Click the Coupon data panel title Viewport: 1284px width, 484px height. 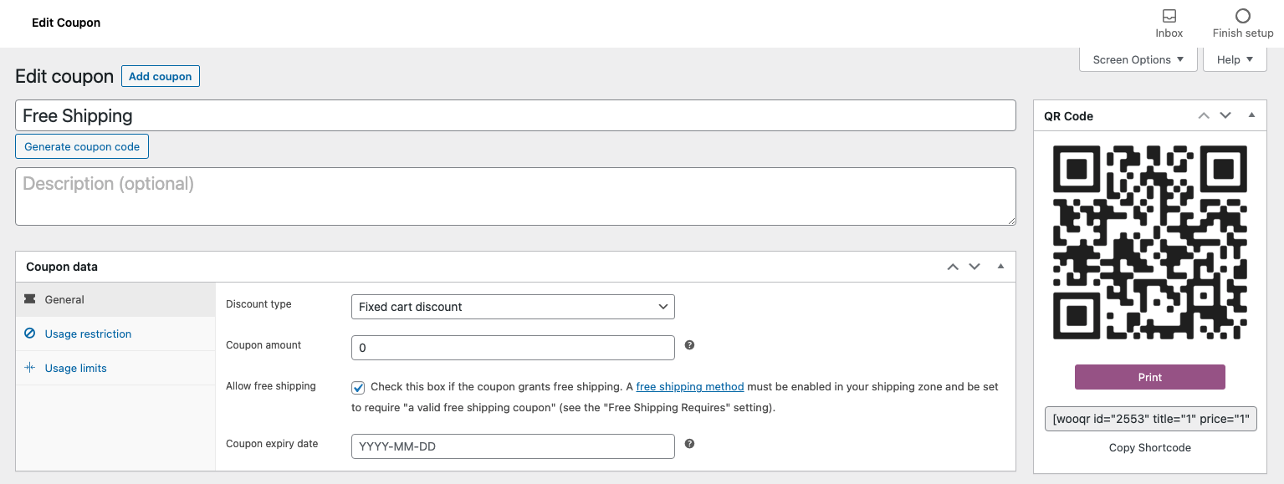click(62, 267)
